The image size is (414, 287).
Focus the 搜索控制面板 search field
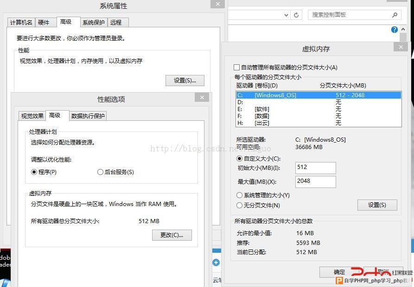(x=354, y=15)
